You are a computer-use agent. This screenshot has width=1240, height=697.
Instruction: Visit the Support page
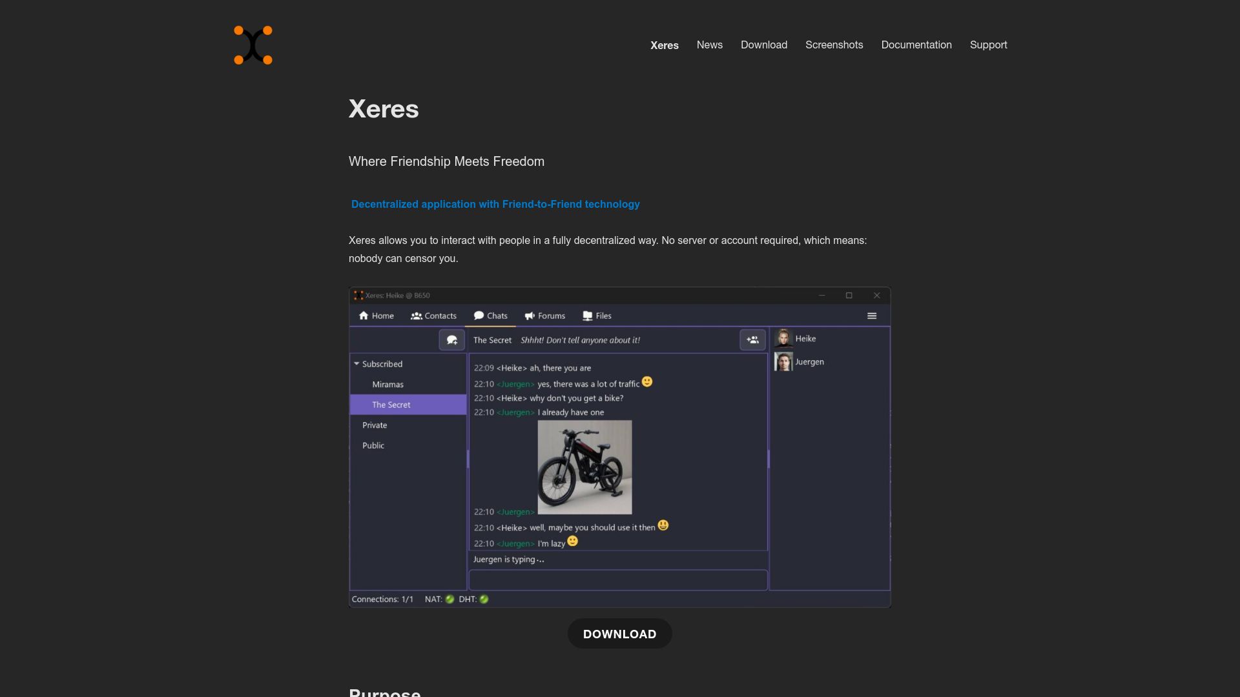click(988, 45)
